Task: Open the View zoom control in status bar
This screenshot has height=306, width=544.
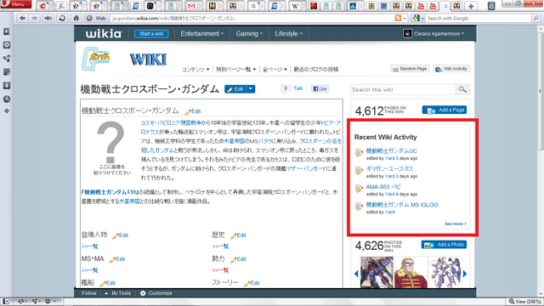Action: point(525,302)
